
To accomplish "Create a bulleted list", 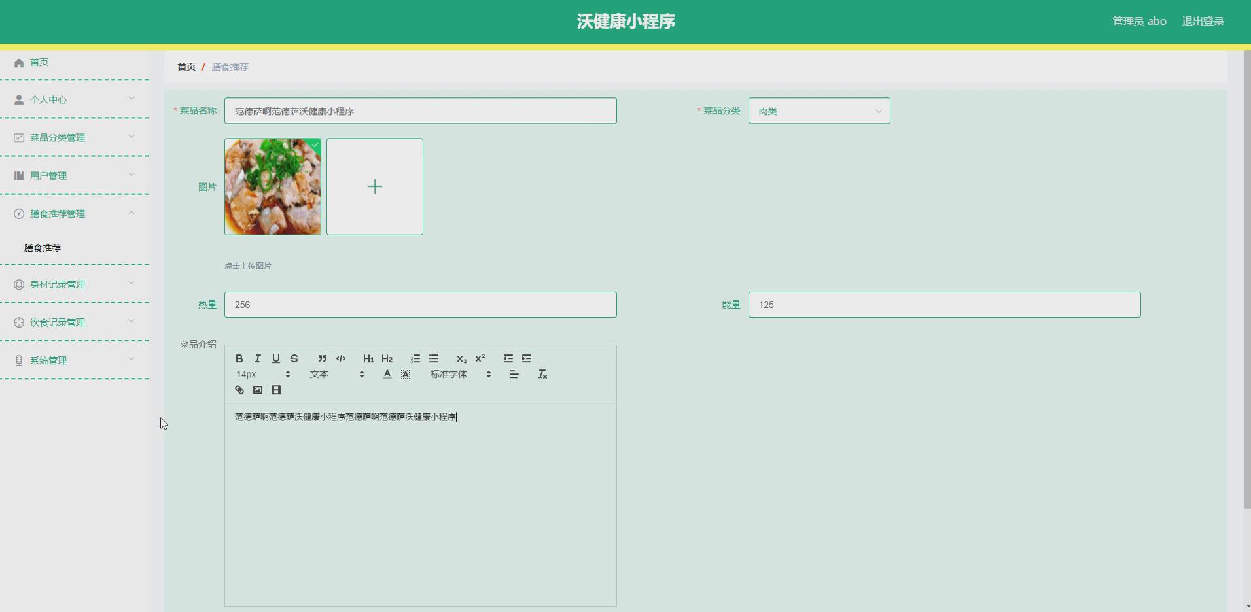I will coord(434,358).
